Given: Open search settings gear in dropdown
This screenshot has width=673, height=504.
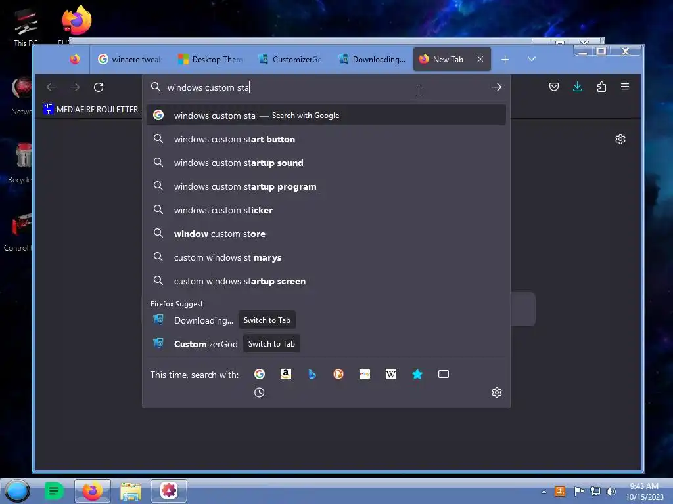Looking at the screenshot, I should click(x=497, y=392).
